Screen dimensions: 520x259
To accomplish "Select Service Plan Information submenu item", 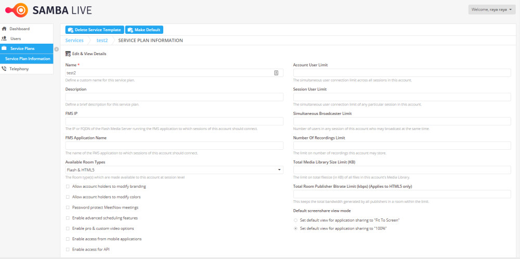I will click(27, 59).
